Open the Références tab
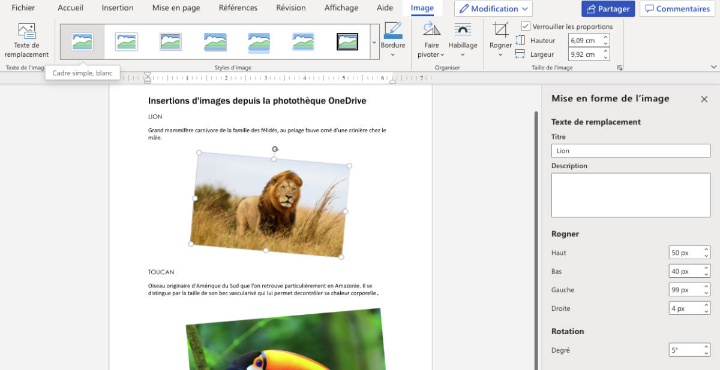 click(x=238, y=8)
